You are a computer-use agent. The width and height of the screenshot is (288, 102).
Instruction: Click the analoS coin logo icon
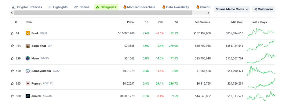coord(28,96)
